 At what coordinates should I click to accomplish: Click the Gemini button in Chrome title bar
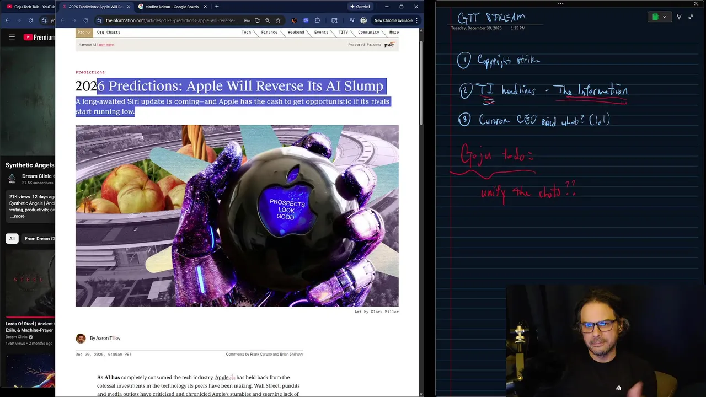click(360, 7)
